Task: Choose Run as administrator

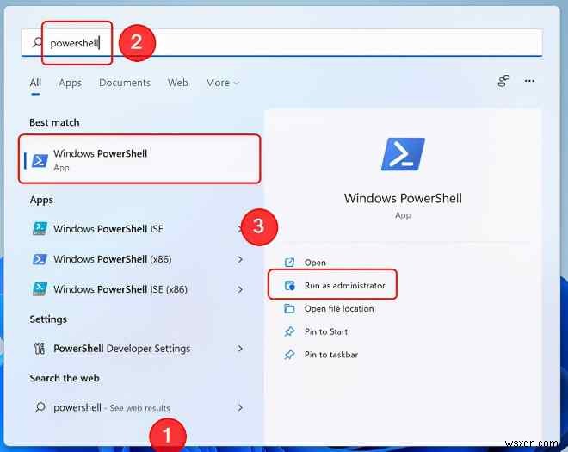Action: tap(332, 285)
